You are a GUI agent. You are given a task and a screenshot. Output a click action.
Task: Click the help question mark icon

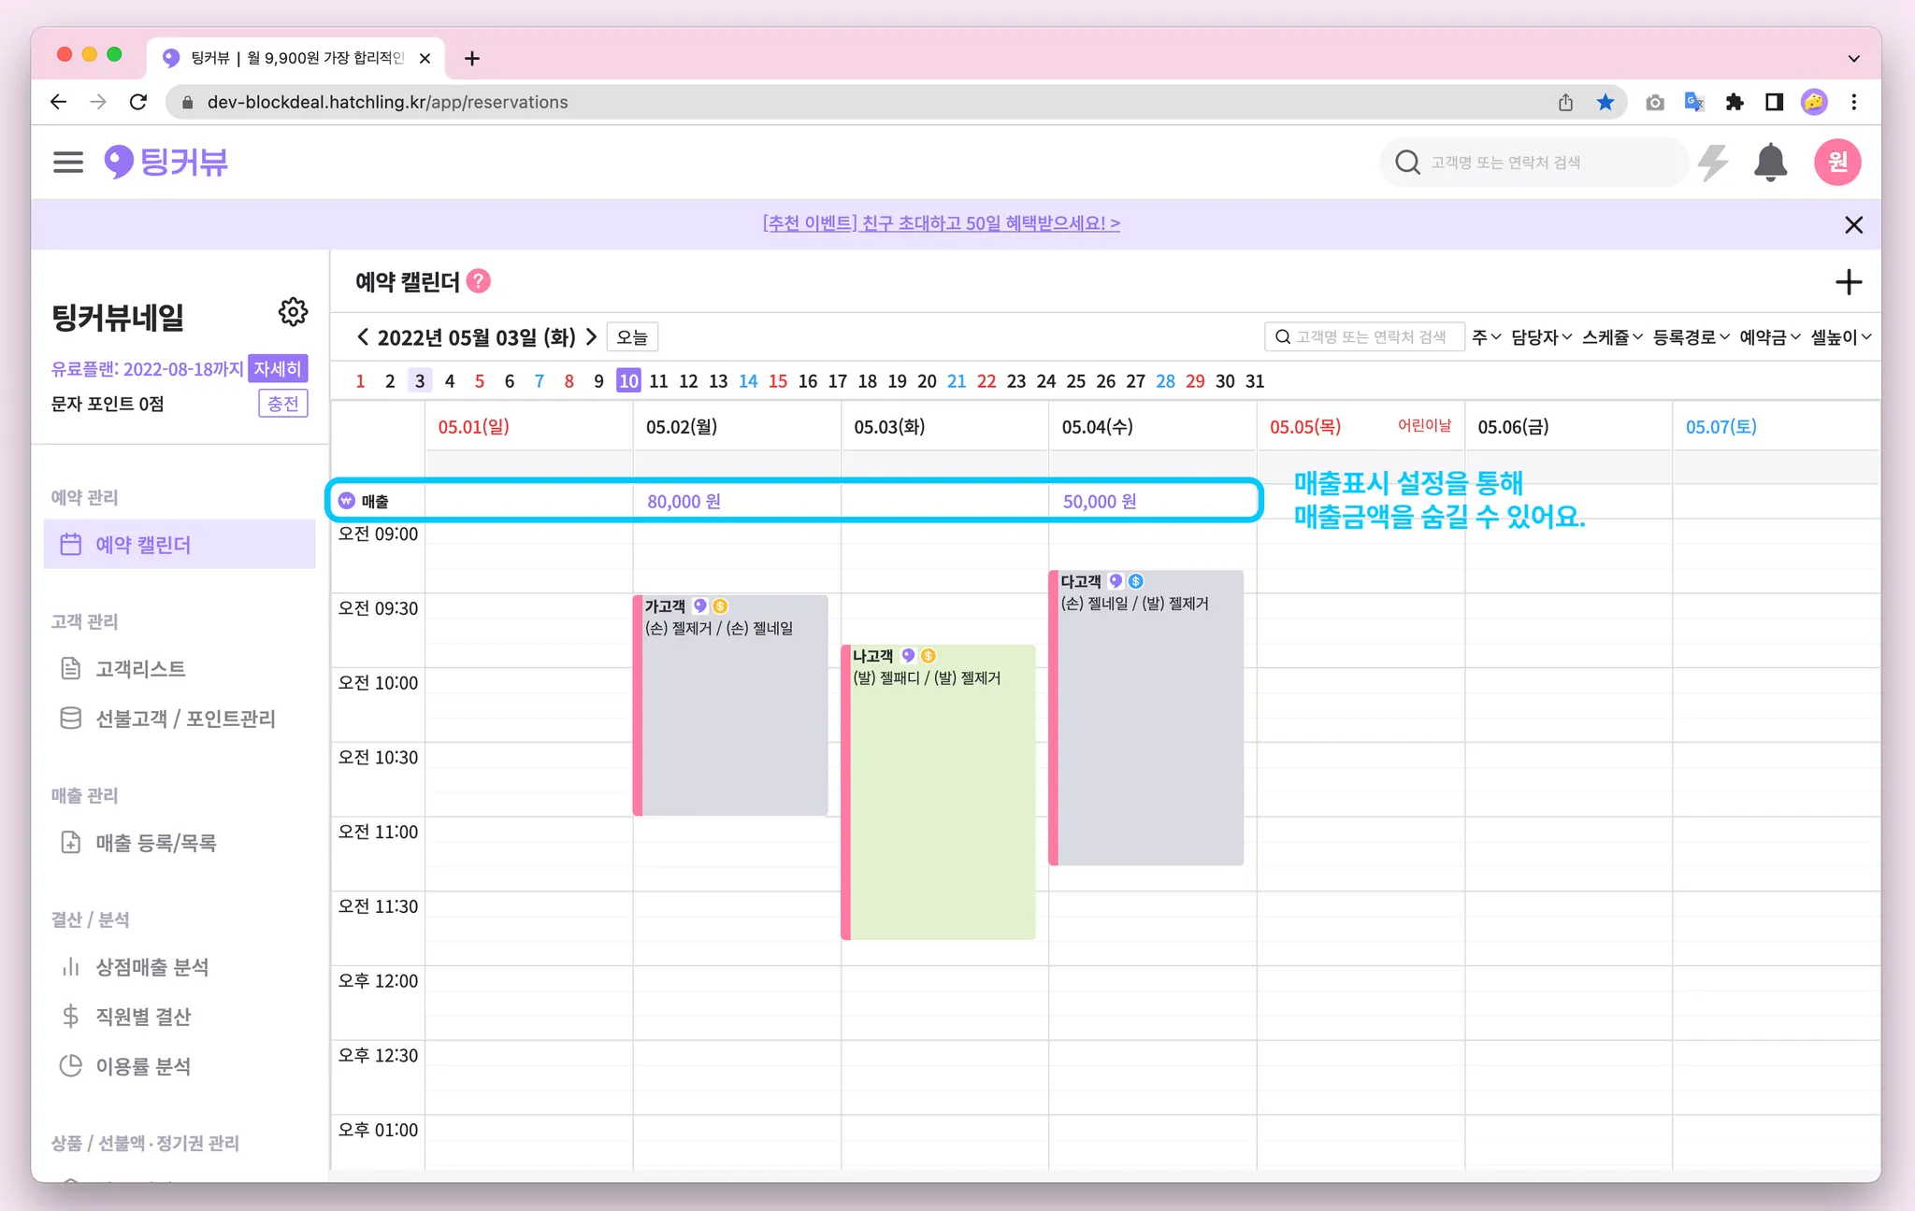click(x=479, y=281)
